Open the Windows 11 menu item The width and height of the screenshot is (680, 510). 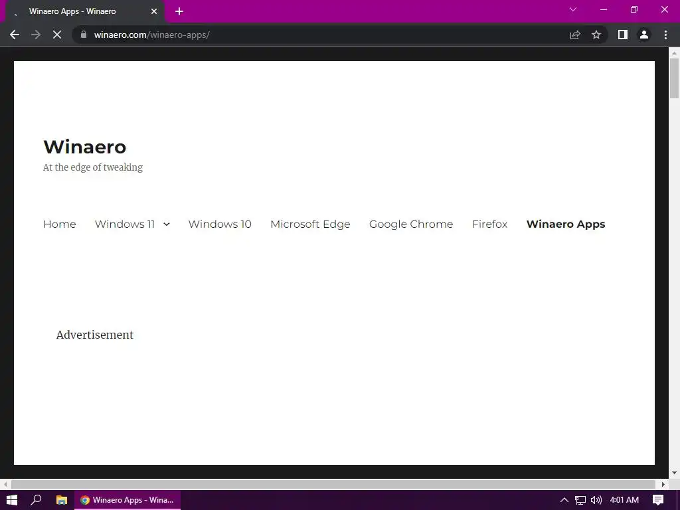(x=125, y=224)
